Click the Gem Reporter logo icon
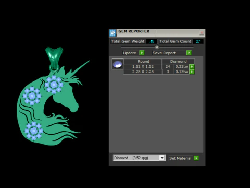The image size is (250, 188). coord(113,33)
